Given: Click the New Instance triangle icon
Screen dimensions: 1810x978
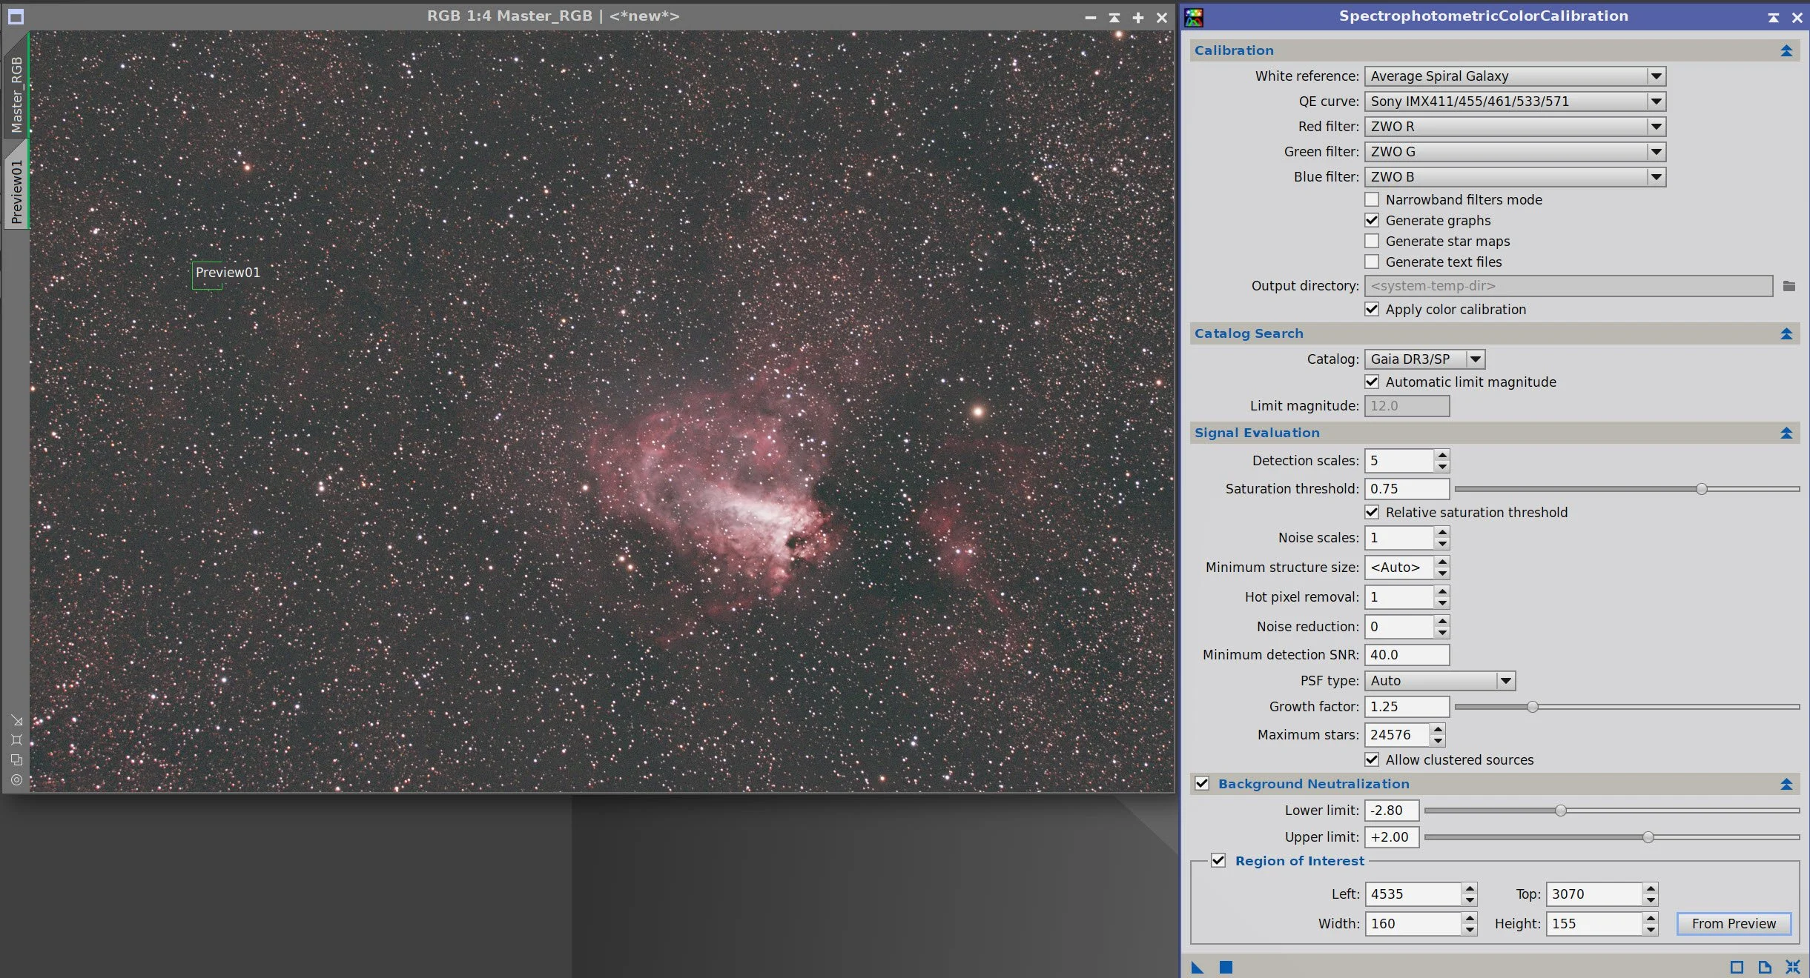Looking at the screenshot, I should coord(1197,967).
